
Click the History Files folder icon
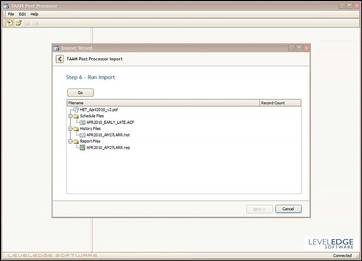[x=76, y=129]
